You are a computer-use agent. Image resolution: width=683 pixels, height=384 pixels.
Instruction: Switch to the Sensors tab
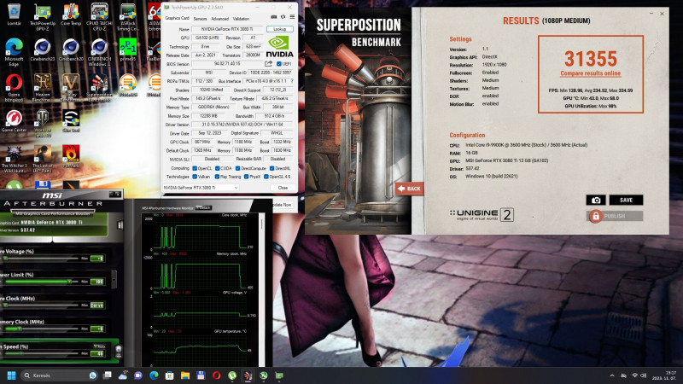tap(200, 18)
